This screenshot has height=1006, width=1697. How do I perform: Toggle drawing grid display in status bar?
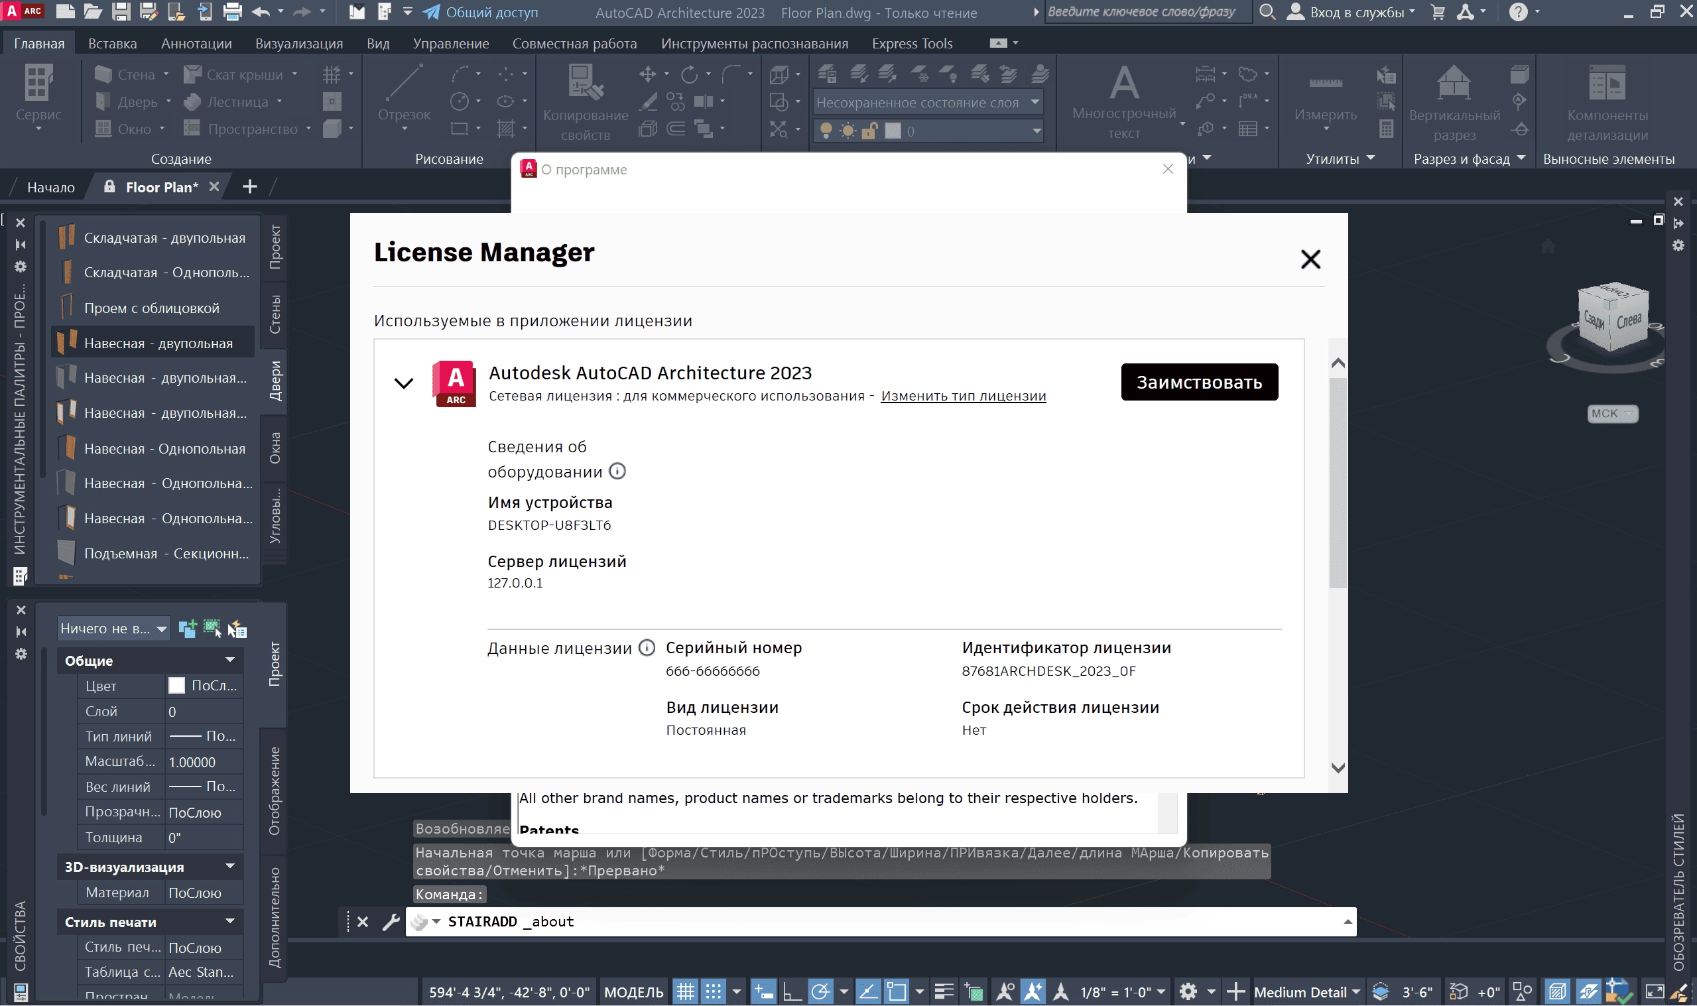click(x=685, y=992)
